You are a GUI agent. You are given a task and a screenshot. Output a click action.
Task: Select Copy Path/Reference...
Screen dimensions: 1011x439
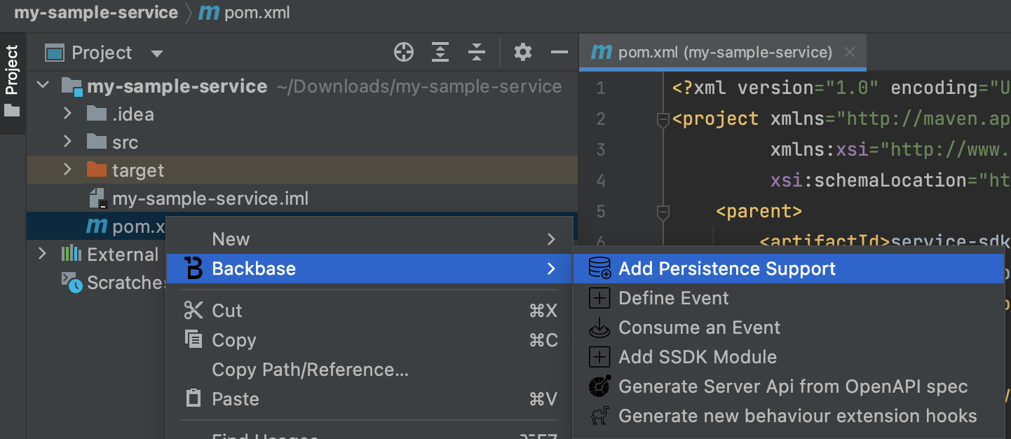click(x=369, y=370)
